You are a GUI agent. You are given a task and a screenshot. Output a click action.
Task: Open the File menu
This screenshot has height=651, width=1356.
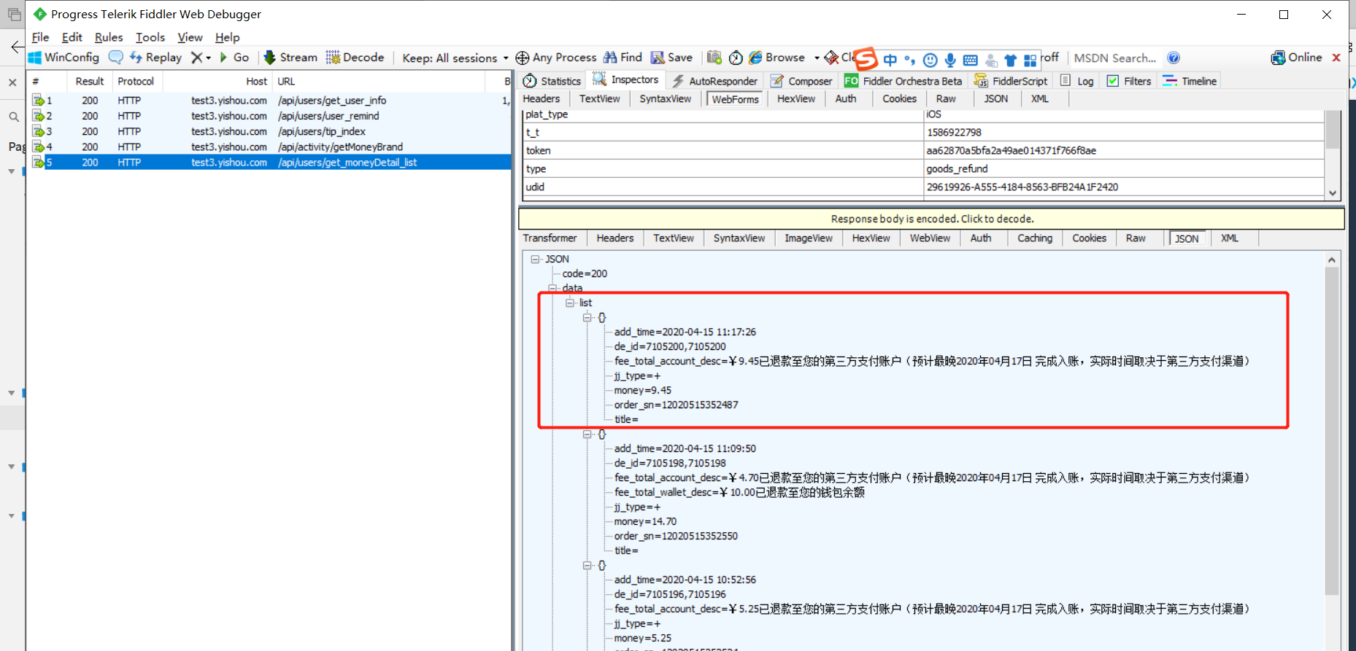[41, 37]
